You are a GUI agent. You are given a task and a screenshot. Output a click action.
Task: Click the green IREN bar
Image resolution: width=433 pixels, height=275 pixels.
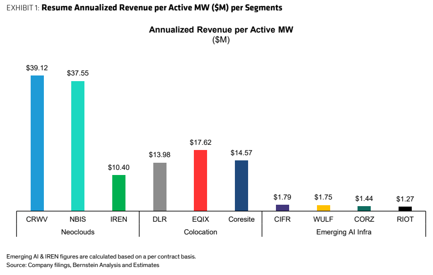coord(119,193)
